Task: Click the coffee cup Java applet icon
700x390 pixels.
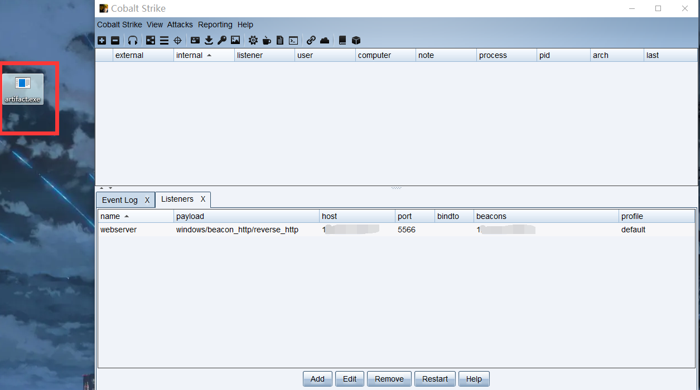Action: pos(267,41)
